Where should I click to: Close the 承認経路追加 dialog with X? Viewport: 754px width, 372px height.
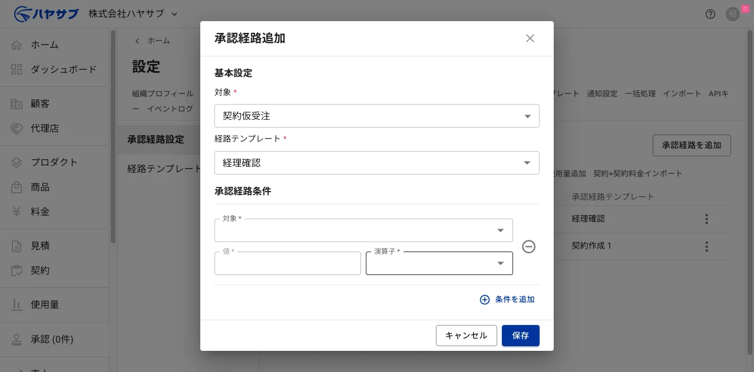530,38
